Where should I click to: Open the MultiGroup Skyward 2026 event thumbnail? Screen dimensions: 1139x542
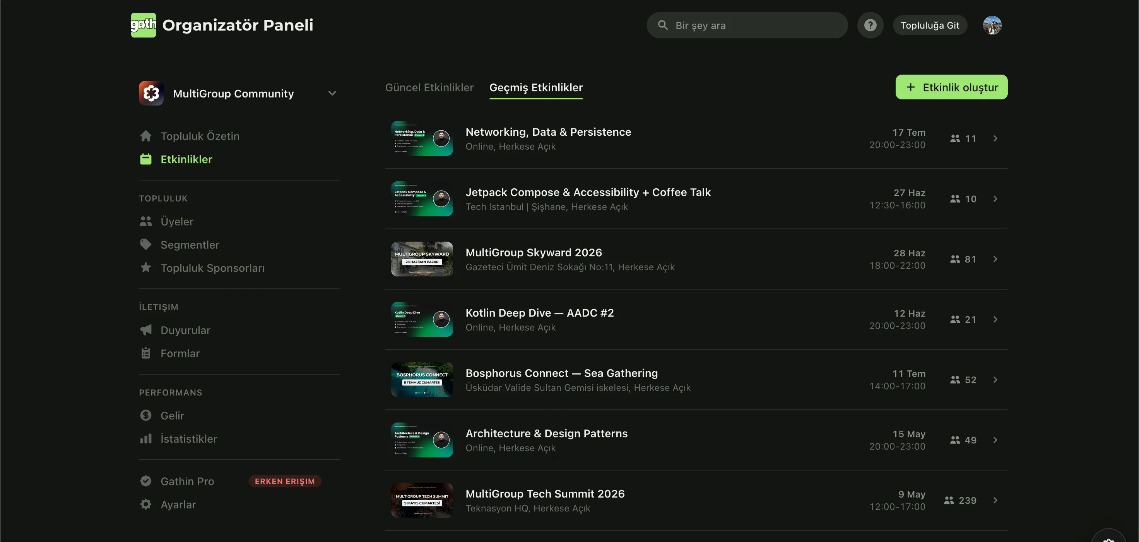click(422, 259)
